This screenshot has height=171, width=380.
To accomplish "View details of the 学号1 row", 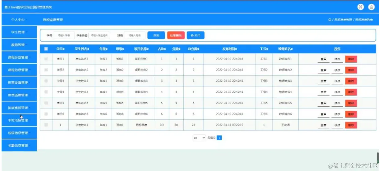I will [323, 59].
